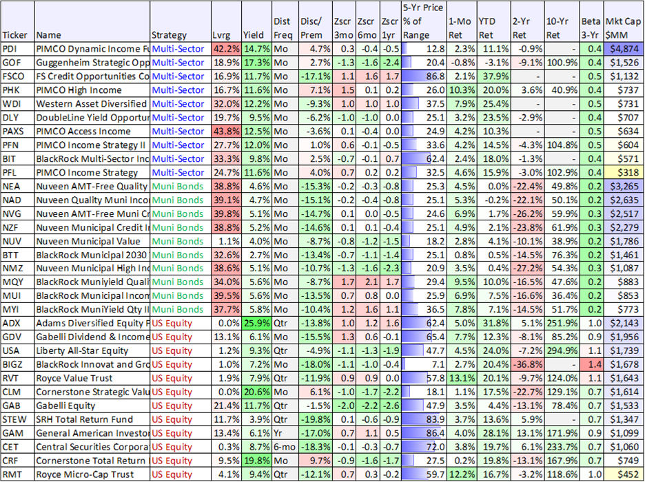Select the MQY ticker cell

coord(18,282)
